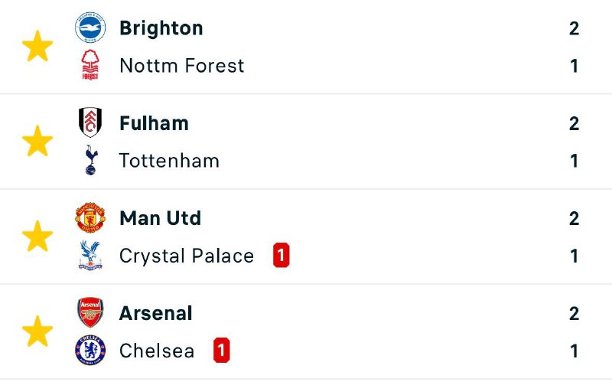The width and height of the screenshot is (612, 385).
Task: Open the Brighton team name
Action: [x=161, y=28]
